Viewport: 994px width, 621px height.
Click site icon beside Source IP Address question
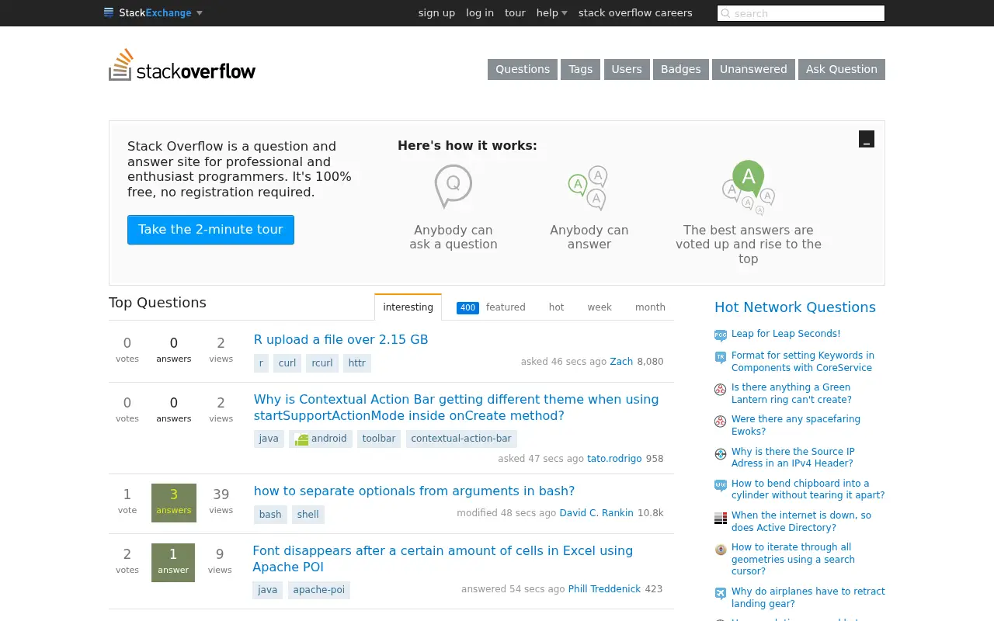[721, 453]
